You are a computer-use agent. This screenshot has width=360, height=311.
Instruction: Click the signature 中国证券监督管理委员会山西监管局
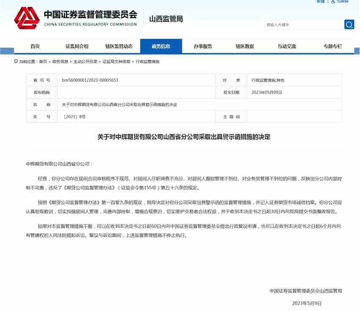click(306, 291)
